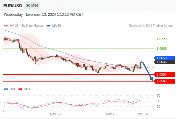Toggle the RSI legend label

(12, 89)
